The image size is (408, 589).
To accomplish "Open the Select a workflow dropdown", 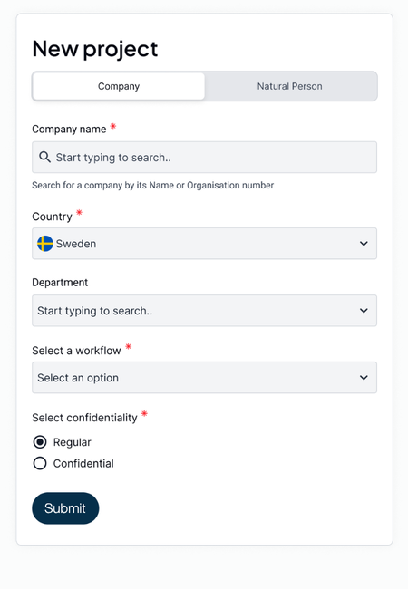I will coord(204,378).
